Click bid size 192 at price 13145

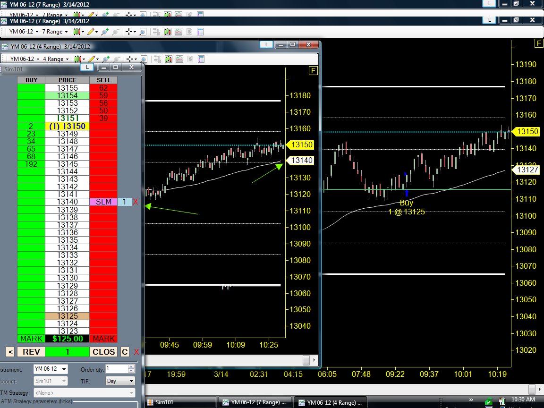31,164
